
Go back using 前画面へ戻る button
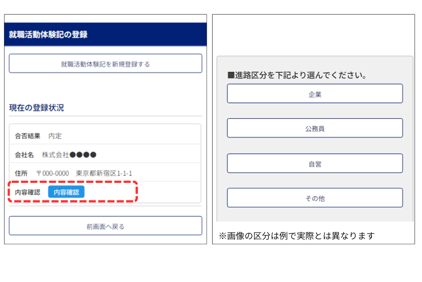tap(105, 226)
